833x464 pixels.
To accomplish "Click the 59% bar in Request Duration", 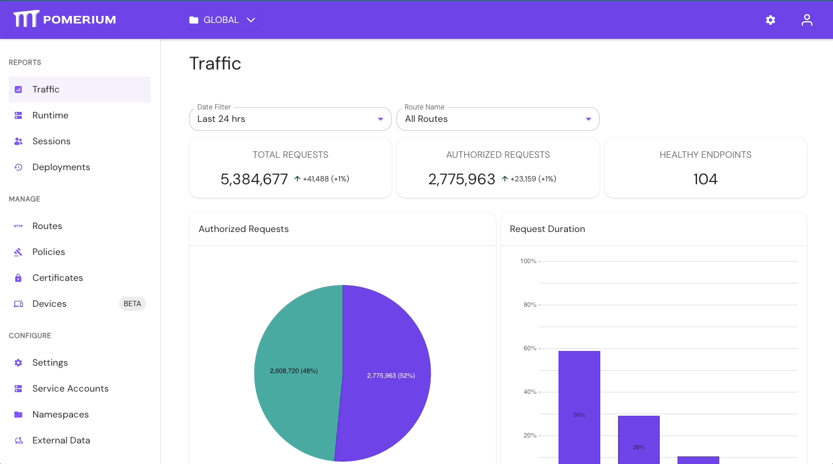I will click(579, 406).
